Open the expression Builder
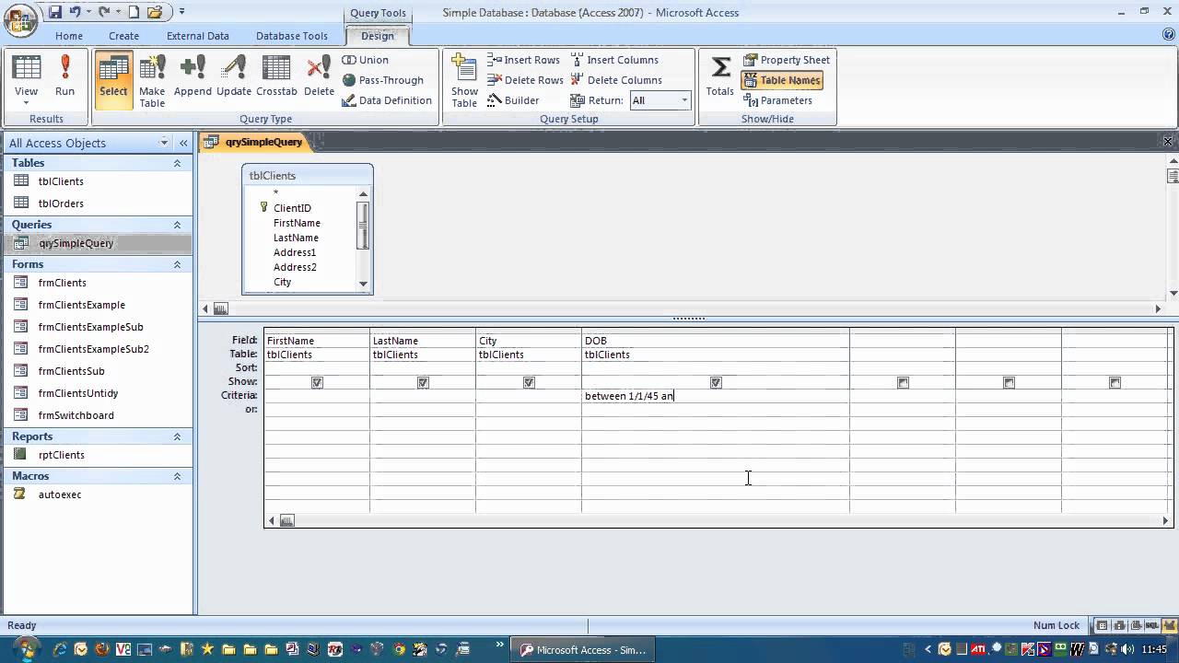The width and height of the screenshot is (1179, 663). pyautogui.click(x=513, y=100)
